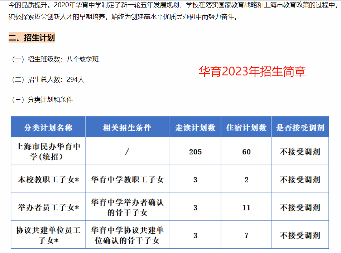Click the table header 分类计划名称

pos(48,127)
